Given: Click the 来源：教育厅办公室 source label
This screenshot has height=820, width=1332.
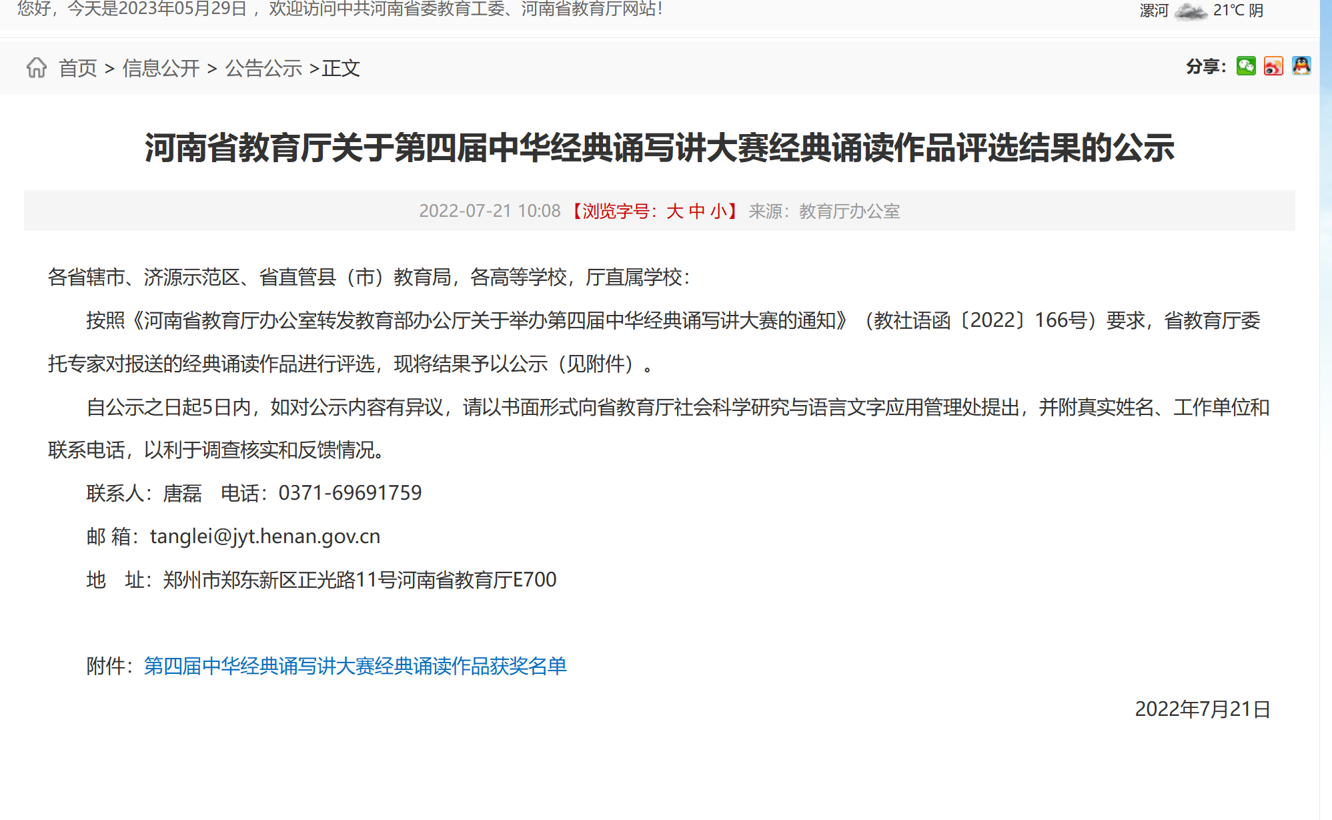Looking at the screenshot, I should click(824, 212).
